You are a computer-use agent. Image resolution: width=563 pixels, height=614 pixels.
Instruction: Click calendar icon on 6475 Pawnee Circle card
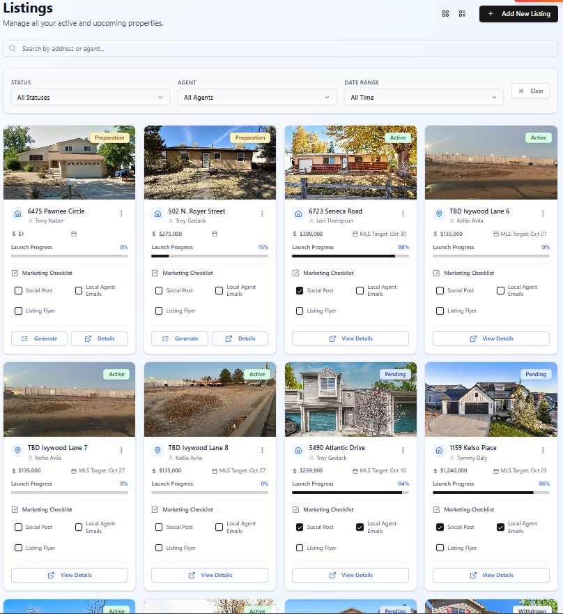tap(74, 234)
